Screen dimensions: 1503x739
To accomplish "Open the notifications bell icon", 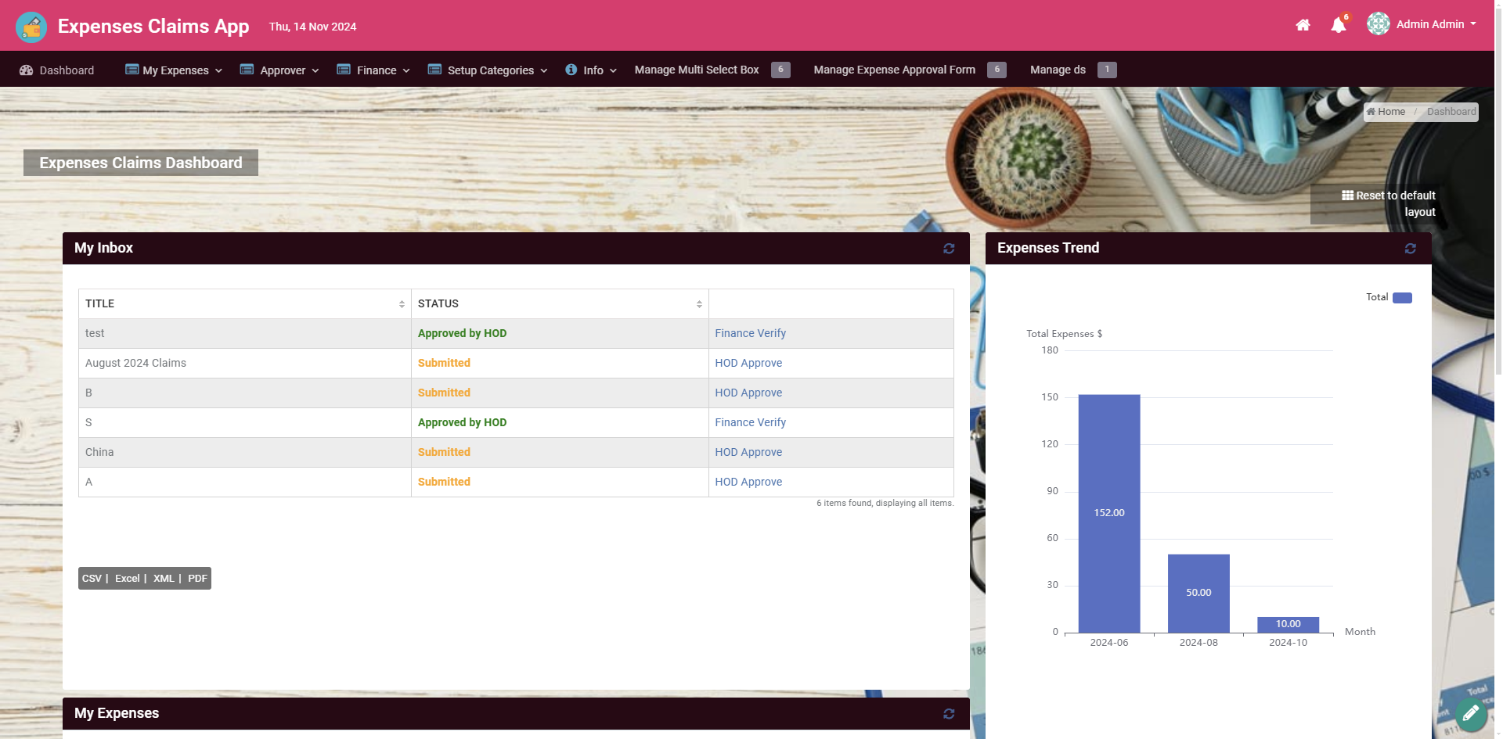I will coord(1339,25).
